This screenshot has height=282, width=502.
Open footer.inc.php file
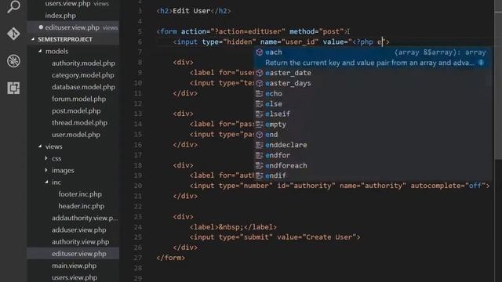(80, 194)
